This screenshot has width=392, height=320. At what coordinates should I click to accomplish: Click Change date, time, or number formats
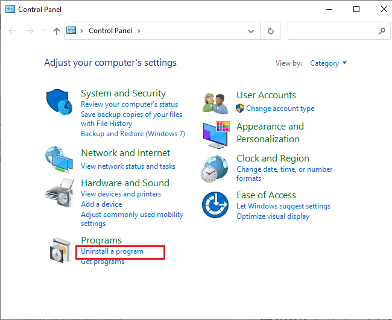285,174
